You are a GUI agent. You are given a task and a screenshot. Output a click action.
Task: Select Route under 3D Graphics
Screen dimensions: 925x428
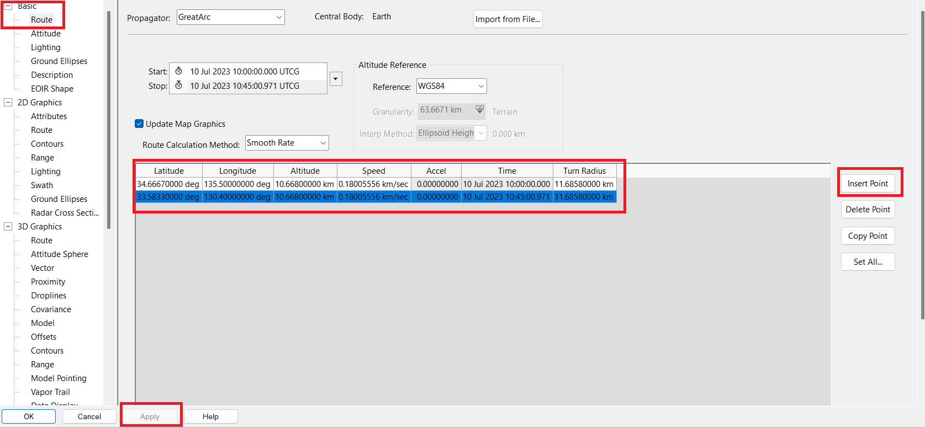pyautogui.click(x=41, y=240)
